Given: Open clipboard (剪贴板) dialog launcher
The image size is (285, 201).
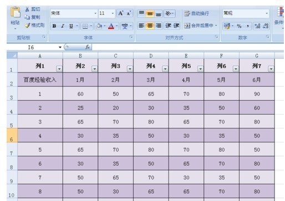Looking at the screenshot, I should 44,37.
